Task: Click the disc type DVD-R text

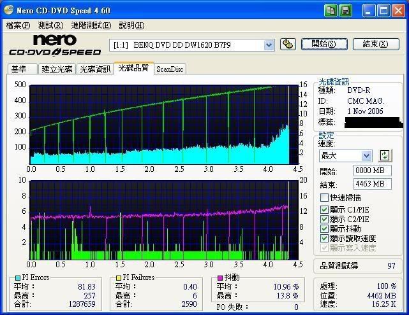Action: click(359, 90)
